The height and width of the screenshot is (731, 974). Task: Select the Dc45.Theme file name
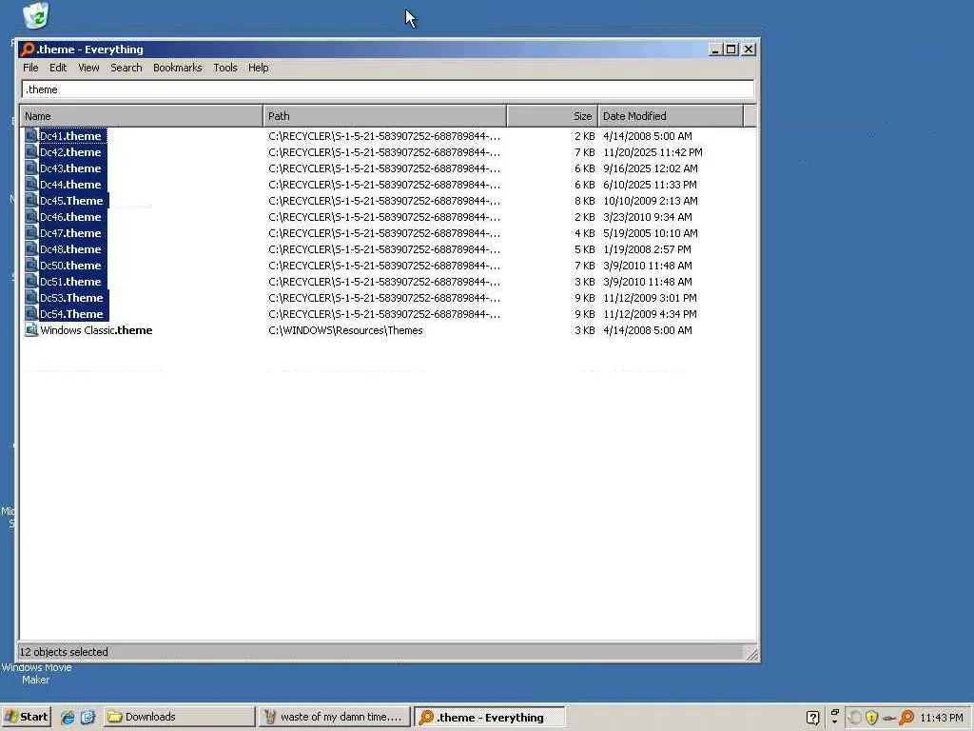(x=72, y=201)
